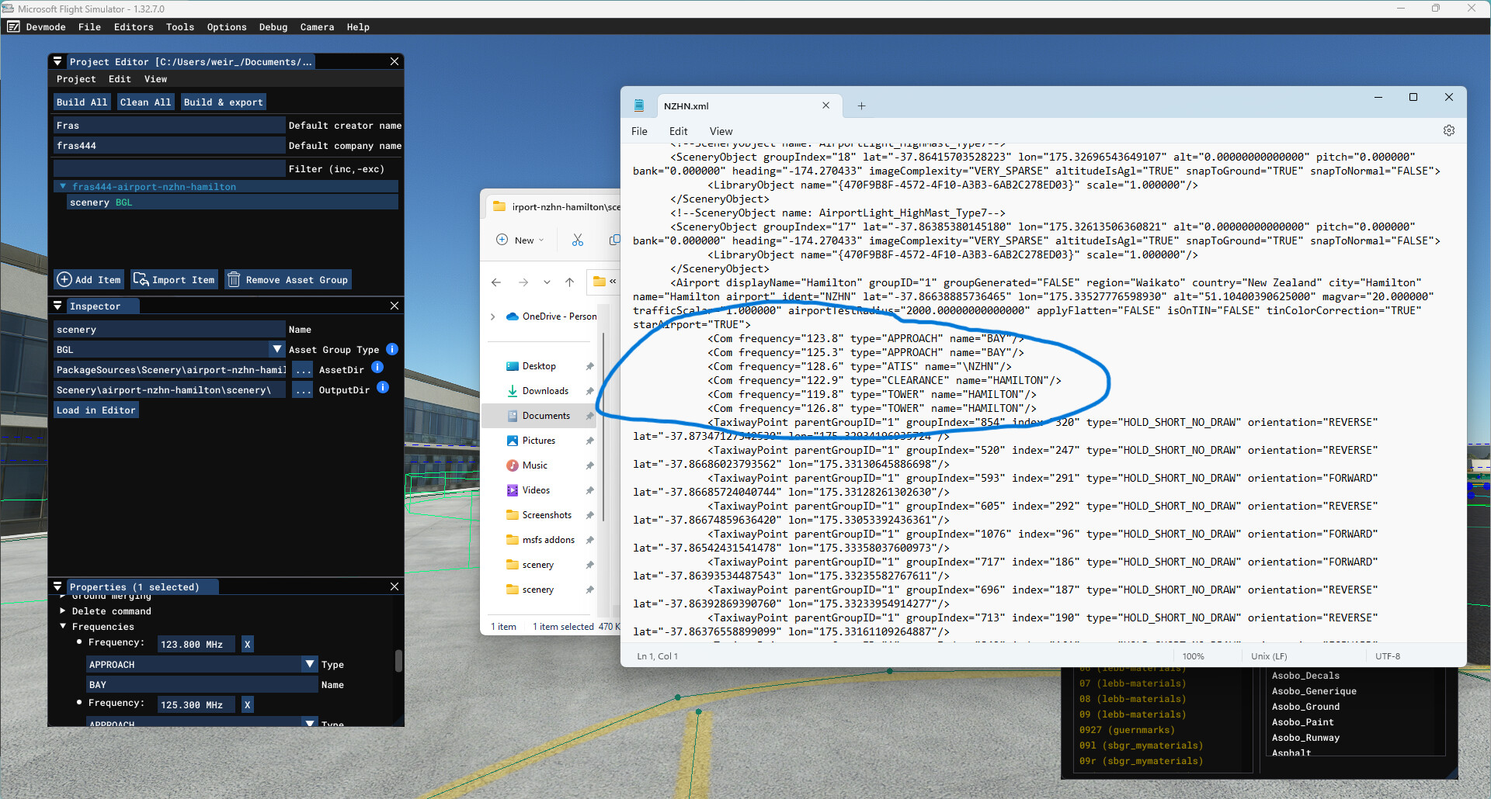The width and height of the screenshot is (1491, 799).
Task: Click the OutputDir info icon
Action: 383,389
